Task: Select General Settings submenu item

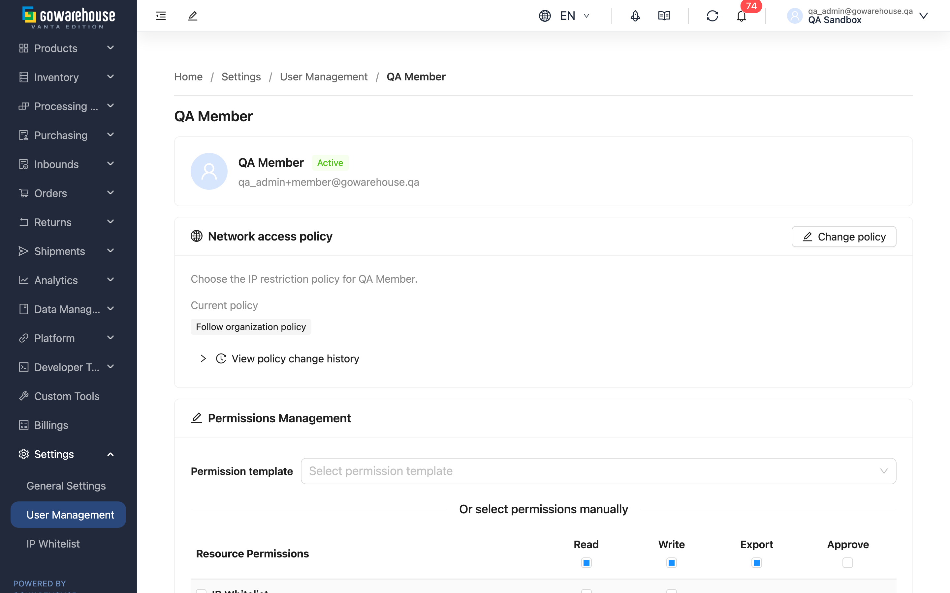Action: 68,486
